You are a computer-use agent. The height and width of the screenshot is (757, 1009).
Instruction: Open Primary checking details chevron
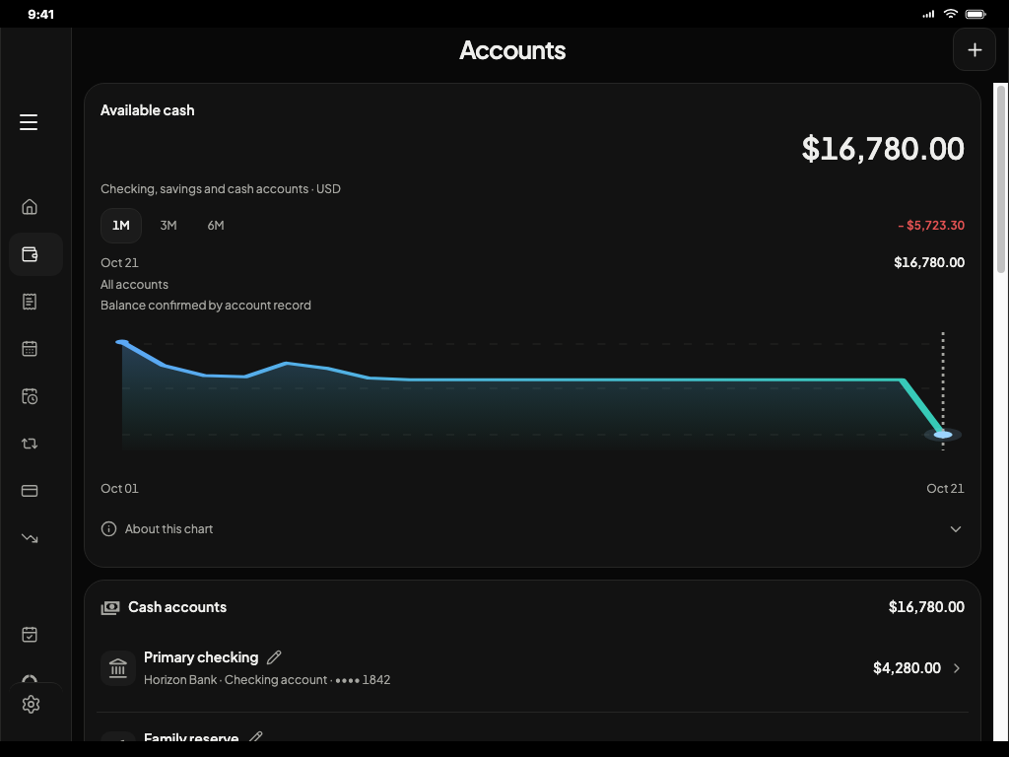957,668
